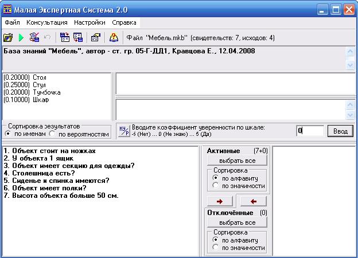The height and width of the screenshot is (258, 358).
Task: Sort results по именам
Action: (25, 134)
